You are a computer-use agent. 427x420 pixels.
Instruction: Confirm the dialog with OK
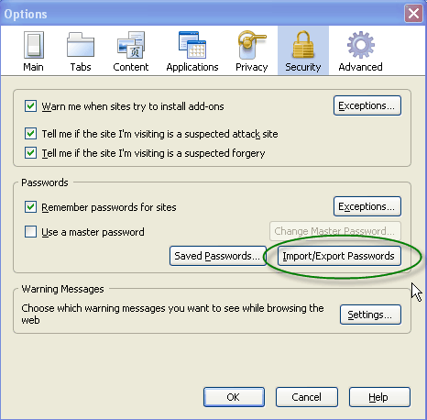tap(234, 397)
